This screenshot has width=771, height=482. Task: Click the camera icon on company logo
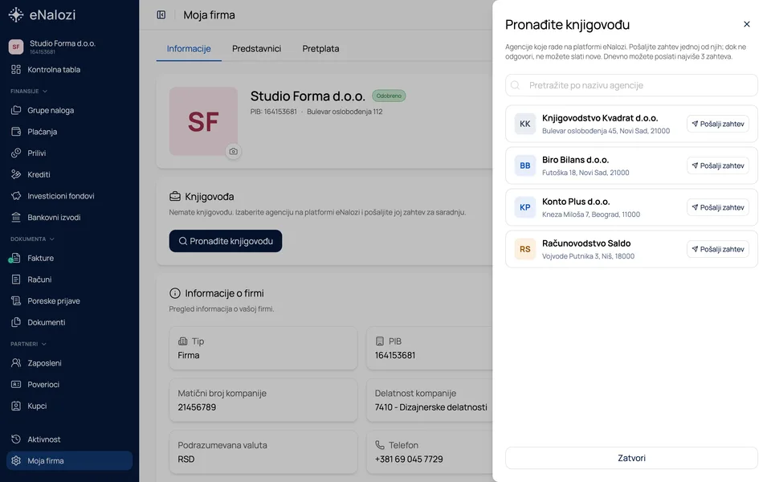234,152
